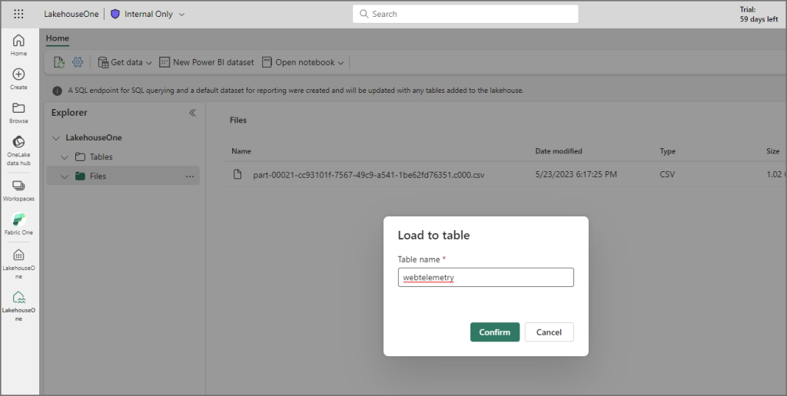Screen dimensions: 787x396
Task: Toggle the Tables node chevron
Action: (x=65, y=157)
